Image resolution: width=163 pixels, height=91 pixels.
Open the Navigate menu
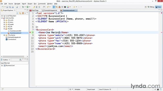click(17, 4)
